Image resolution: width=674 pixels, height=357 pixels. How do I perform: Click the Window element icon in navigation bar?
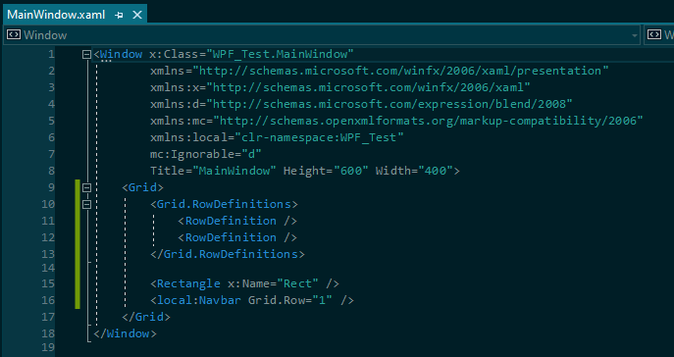[14, 34]
